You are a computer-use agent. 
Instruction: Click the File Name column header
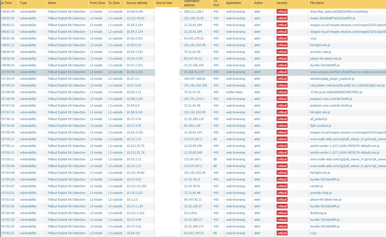(317, 3)
